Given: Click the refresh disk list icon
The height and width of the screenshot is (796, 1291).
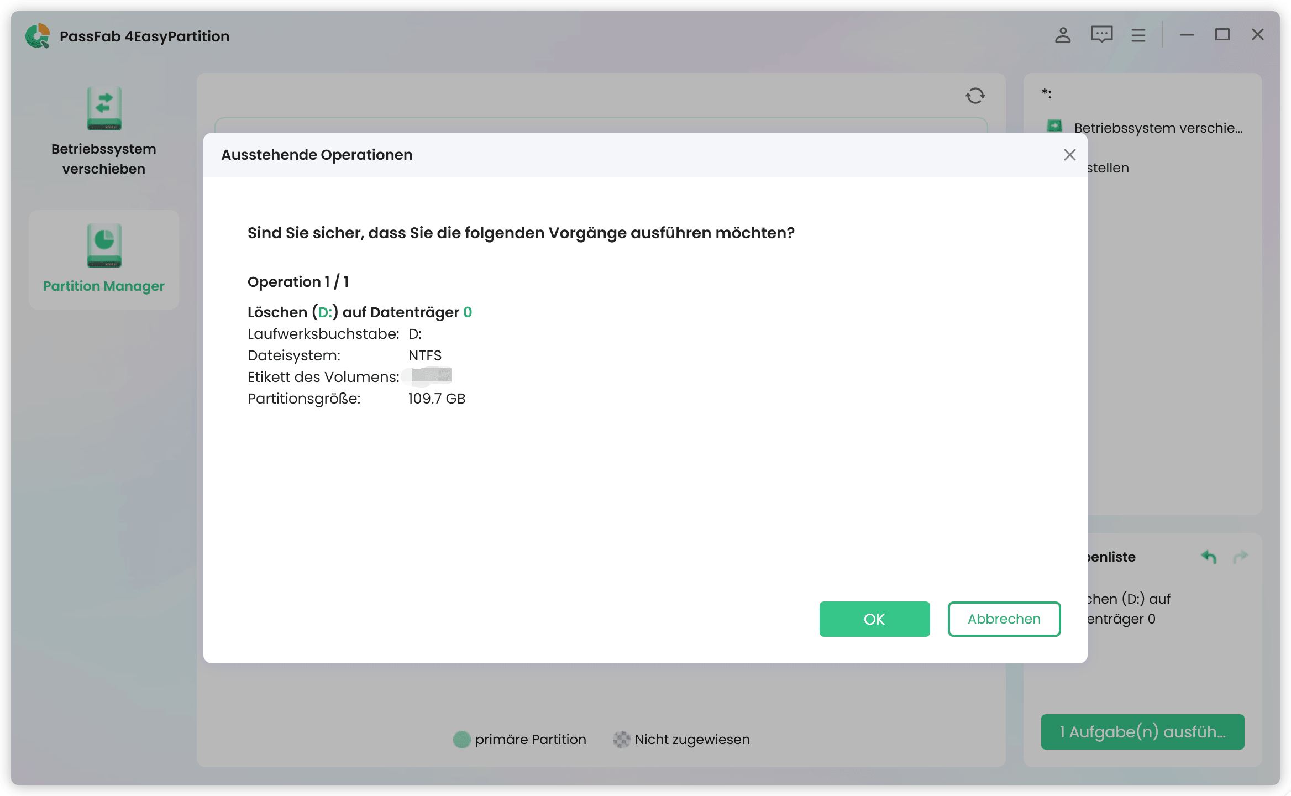Looking at the screenshot, I should (975, 96).
